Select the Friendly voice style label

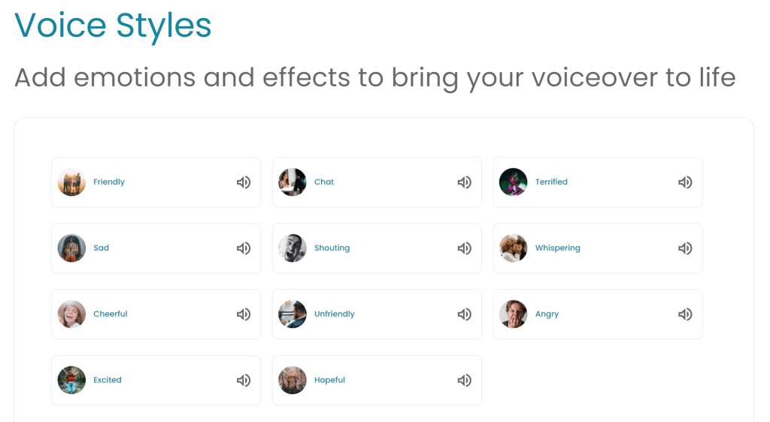pyautogui.click(x=109, y=182)
